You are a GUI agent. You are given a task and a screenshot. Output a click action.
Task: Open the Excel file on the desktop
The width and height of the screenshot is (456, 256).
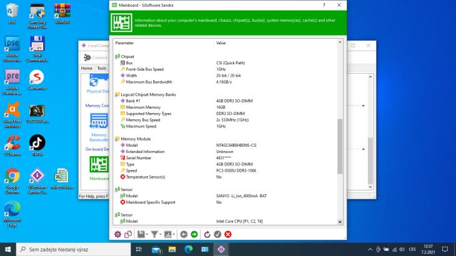[x=62, y=179]
